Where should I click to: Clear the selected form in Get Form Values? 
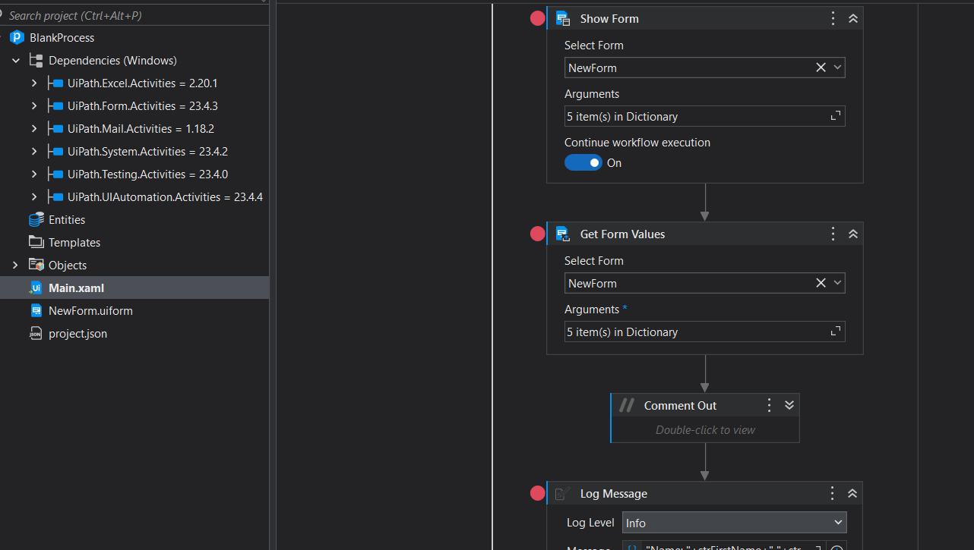pos(821,283)
